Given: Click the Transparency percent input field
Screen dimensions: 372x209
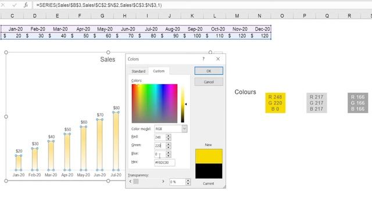Looking at the screenshot, I should click(x=177, y=182).
